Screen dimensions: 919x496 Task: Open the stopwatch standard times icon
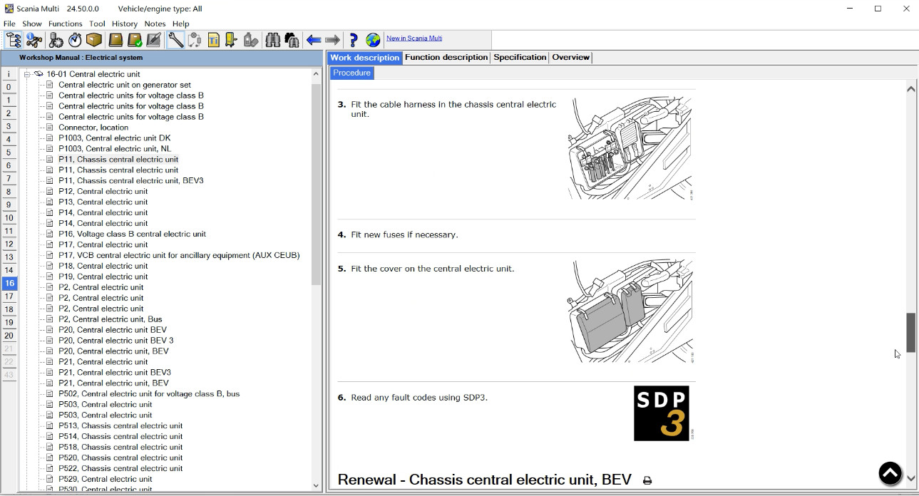click(x=75, y=40)
